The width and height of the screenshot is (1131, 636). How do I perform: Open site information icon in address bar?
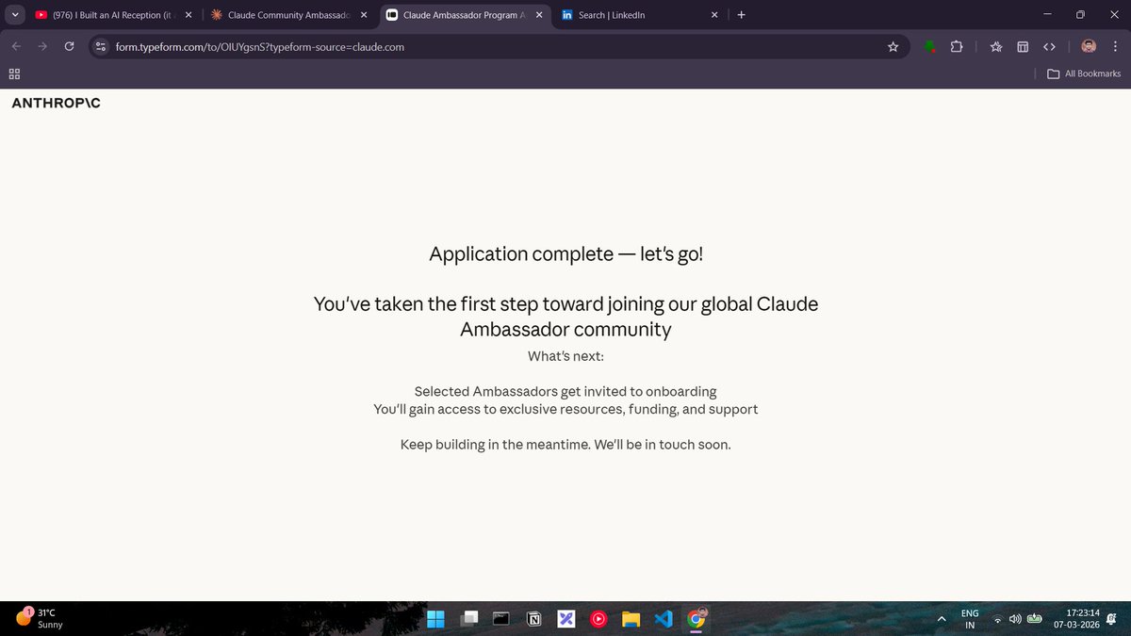pos(102,46)
